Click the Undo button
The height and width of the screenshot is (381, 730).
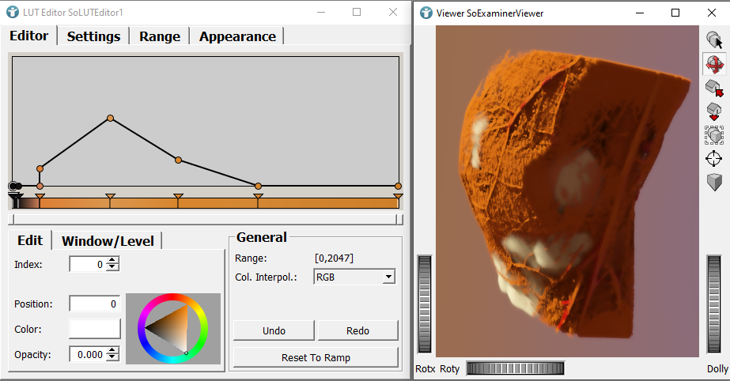[x=274, y=330]
